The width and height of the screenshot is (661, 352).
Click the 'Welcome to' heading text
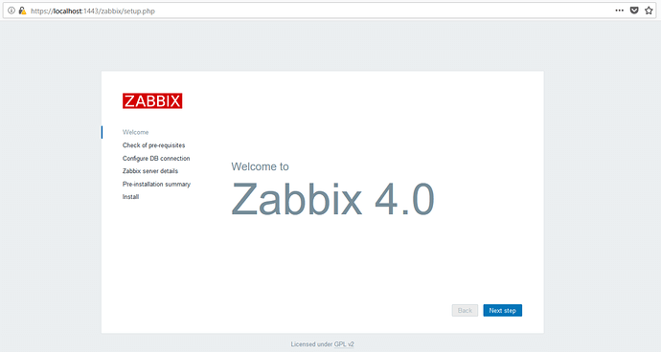click(260, 166)
